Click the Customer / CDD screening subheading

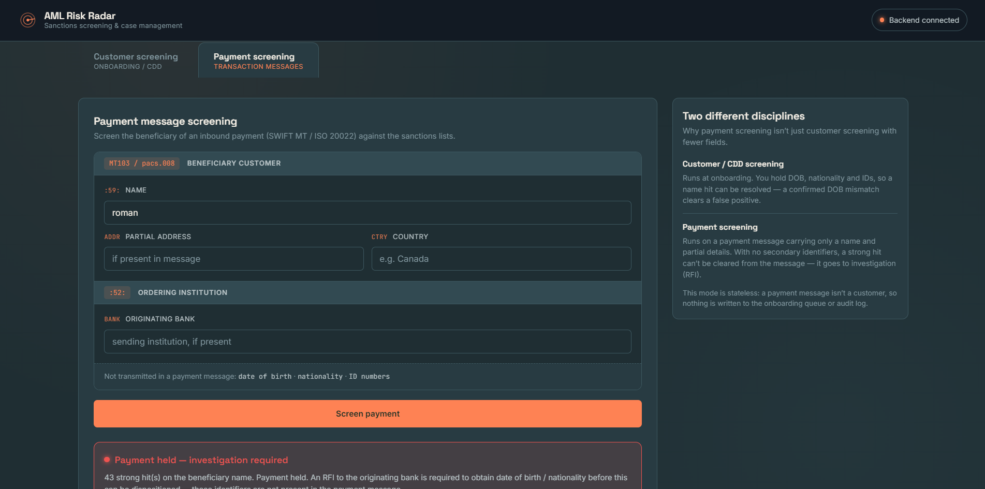(733, 164)
